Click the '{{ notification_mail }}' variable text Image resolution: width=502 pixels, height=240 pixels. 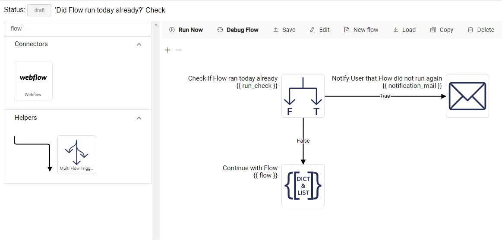(412, 86)
